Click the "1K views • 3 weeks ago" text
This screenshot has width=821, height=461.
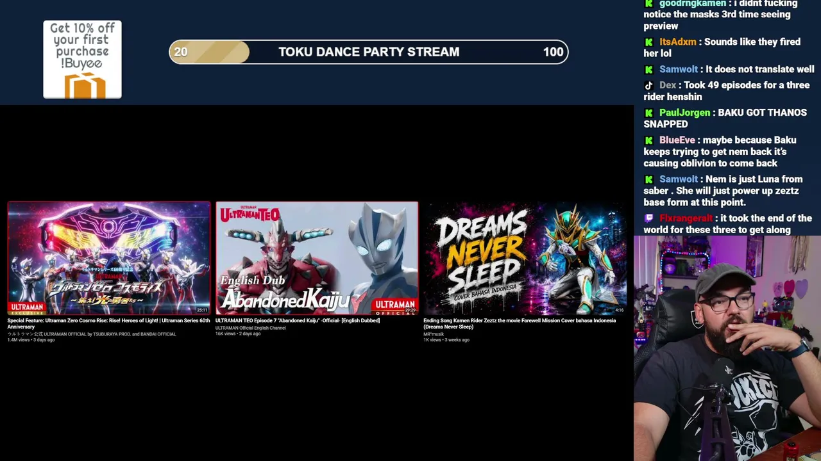446,340
